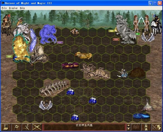Open the Display menu

13,8
